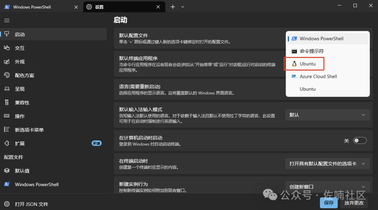Go to the 兼容性 settings page

pos(53,102)
